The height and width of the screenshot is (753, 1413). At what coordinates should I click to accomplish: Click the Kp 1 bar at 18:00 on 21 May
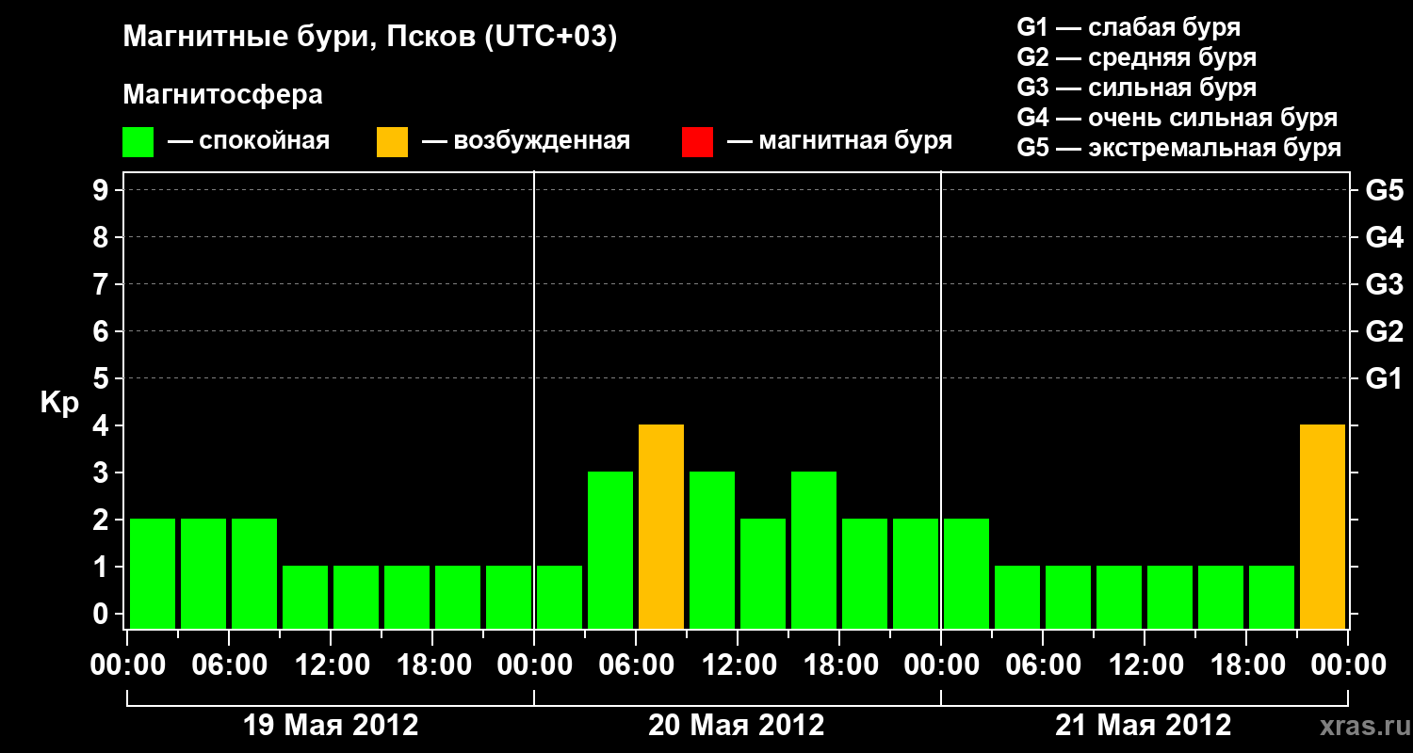pos(1272,597)
